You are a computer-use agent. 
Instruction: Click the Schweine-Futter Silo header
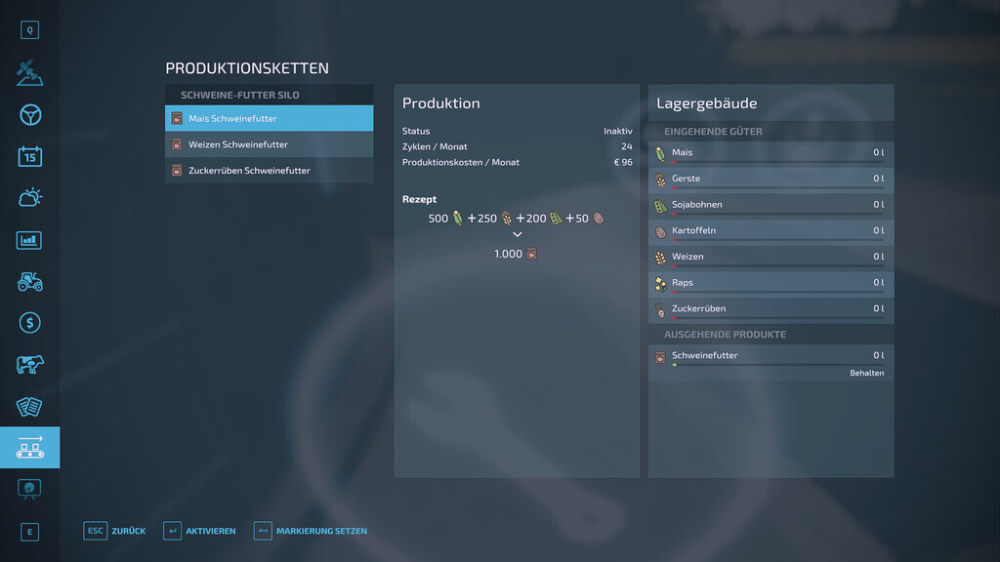click(x=270, y=95)
